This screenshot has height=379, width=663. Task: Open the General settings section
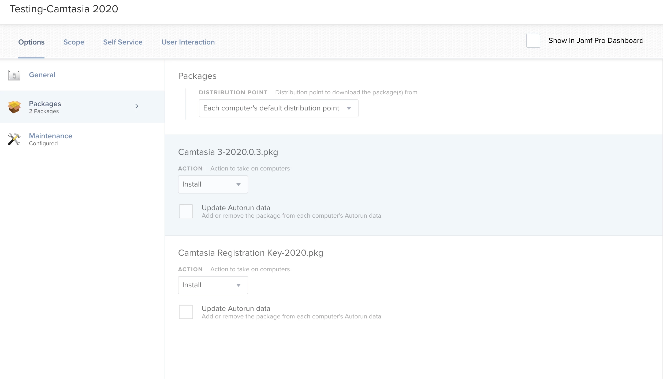[x=82, y=75]
